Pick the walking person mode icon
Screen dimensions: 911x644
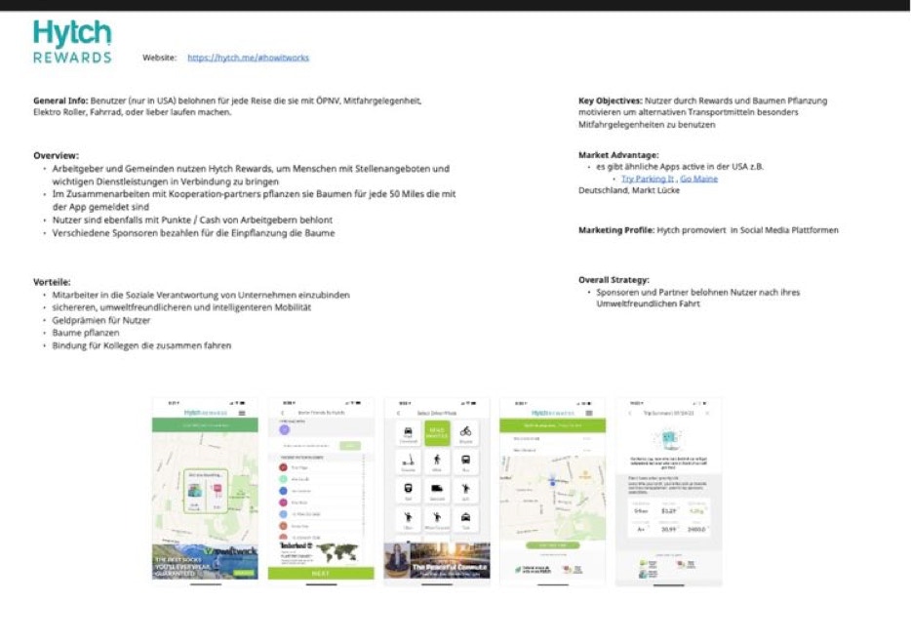(x=436, y=462)
